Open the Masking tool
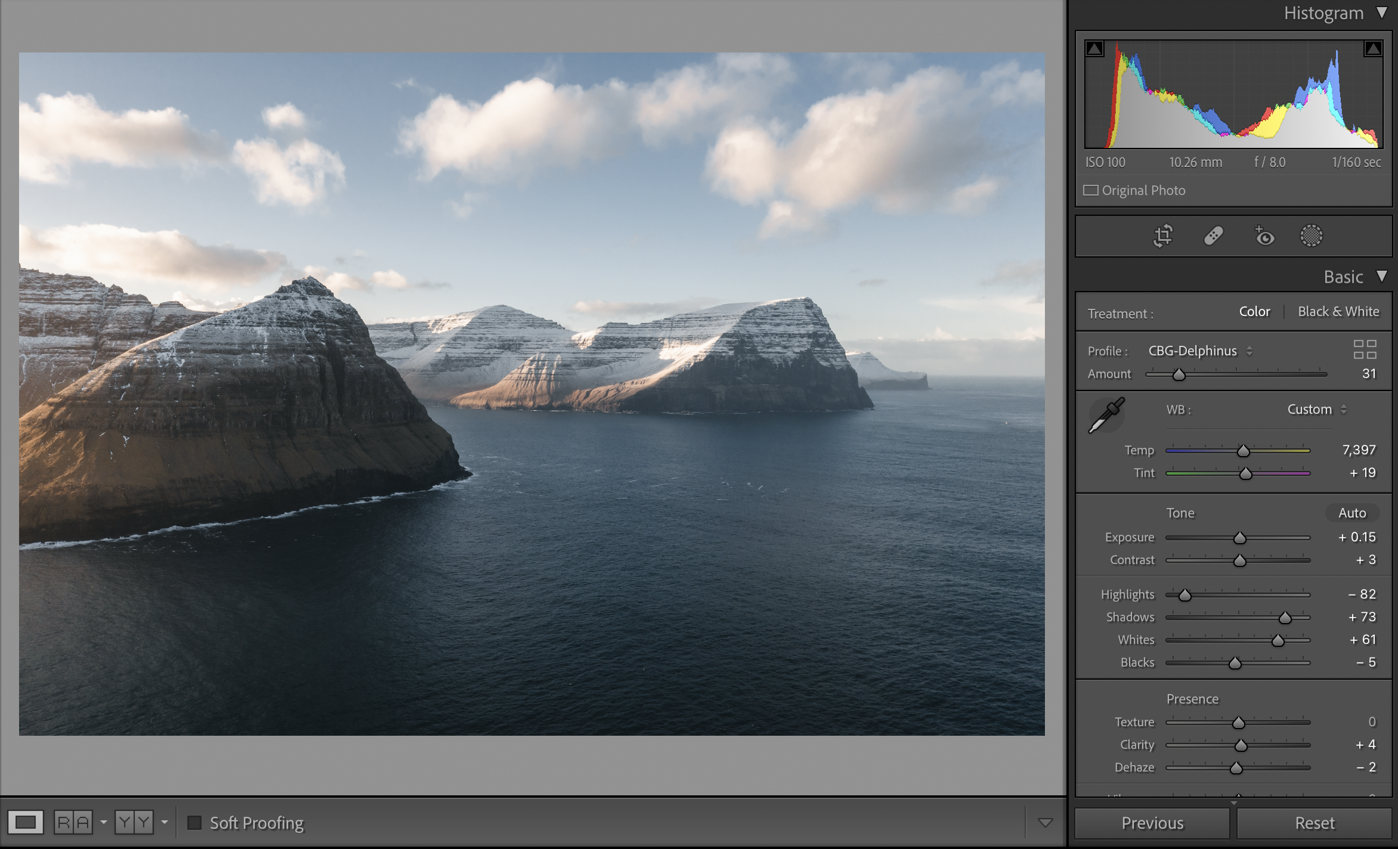Viewport: 1398px width, 849px height. pos(1311,236)
